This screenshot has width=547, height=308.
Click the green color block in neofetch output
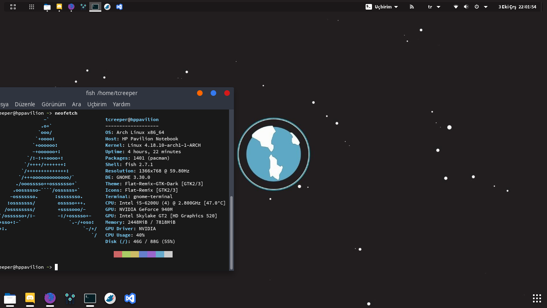click(x=126, y=254)
